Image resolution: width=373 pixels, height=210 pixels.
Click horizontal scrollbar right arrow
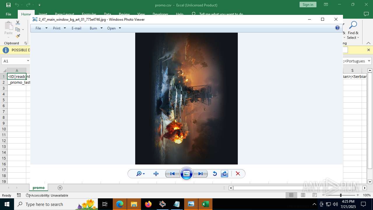click(365, 188)
